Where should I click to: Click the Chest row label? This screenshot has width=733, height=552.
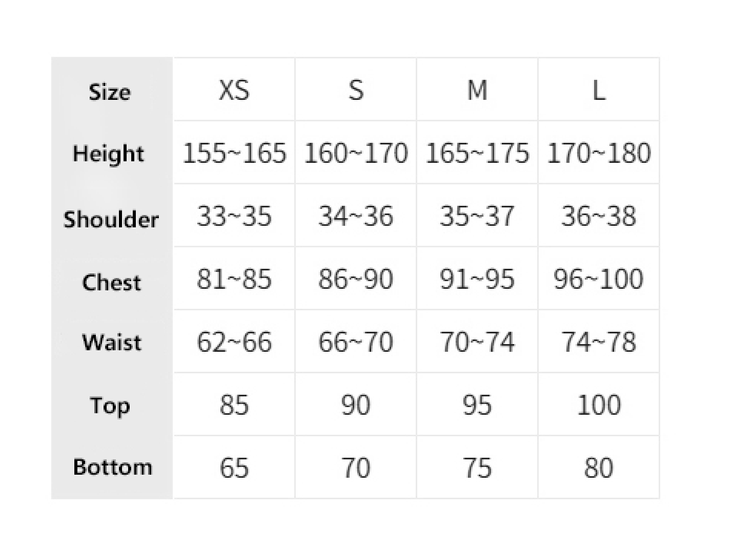click(x=111, y=282)
